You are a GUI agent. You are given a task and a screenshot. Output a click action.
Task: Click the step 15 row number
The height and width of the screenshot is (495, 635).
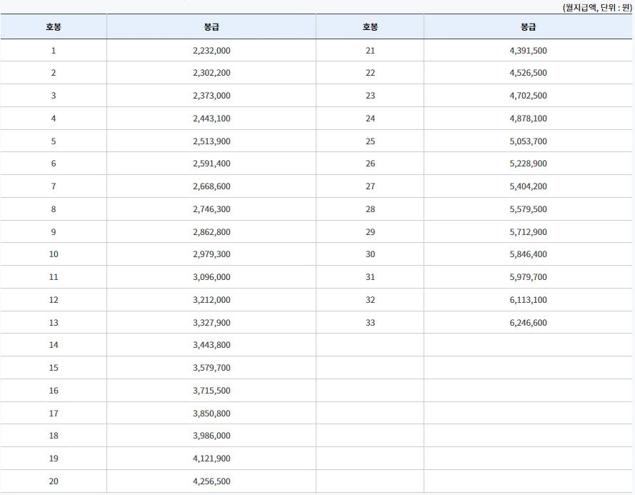54,368
